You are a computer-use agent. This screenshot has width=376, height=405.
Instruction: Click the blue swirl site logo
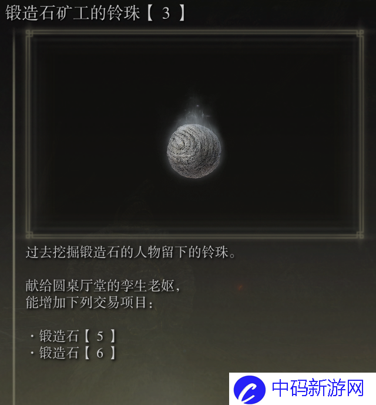(x=250, y=390)
